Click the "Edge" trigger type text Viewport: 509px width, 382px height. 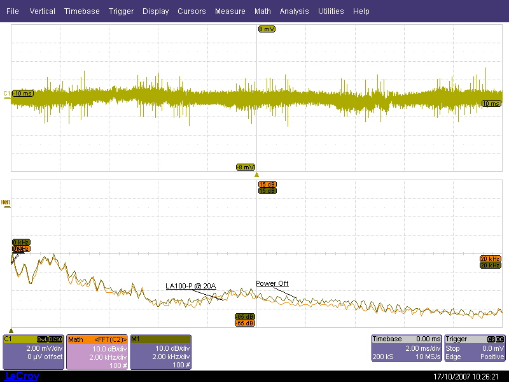click(453, 357)
